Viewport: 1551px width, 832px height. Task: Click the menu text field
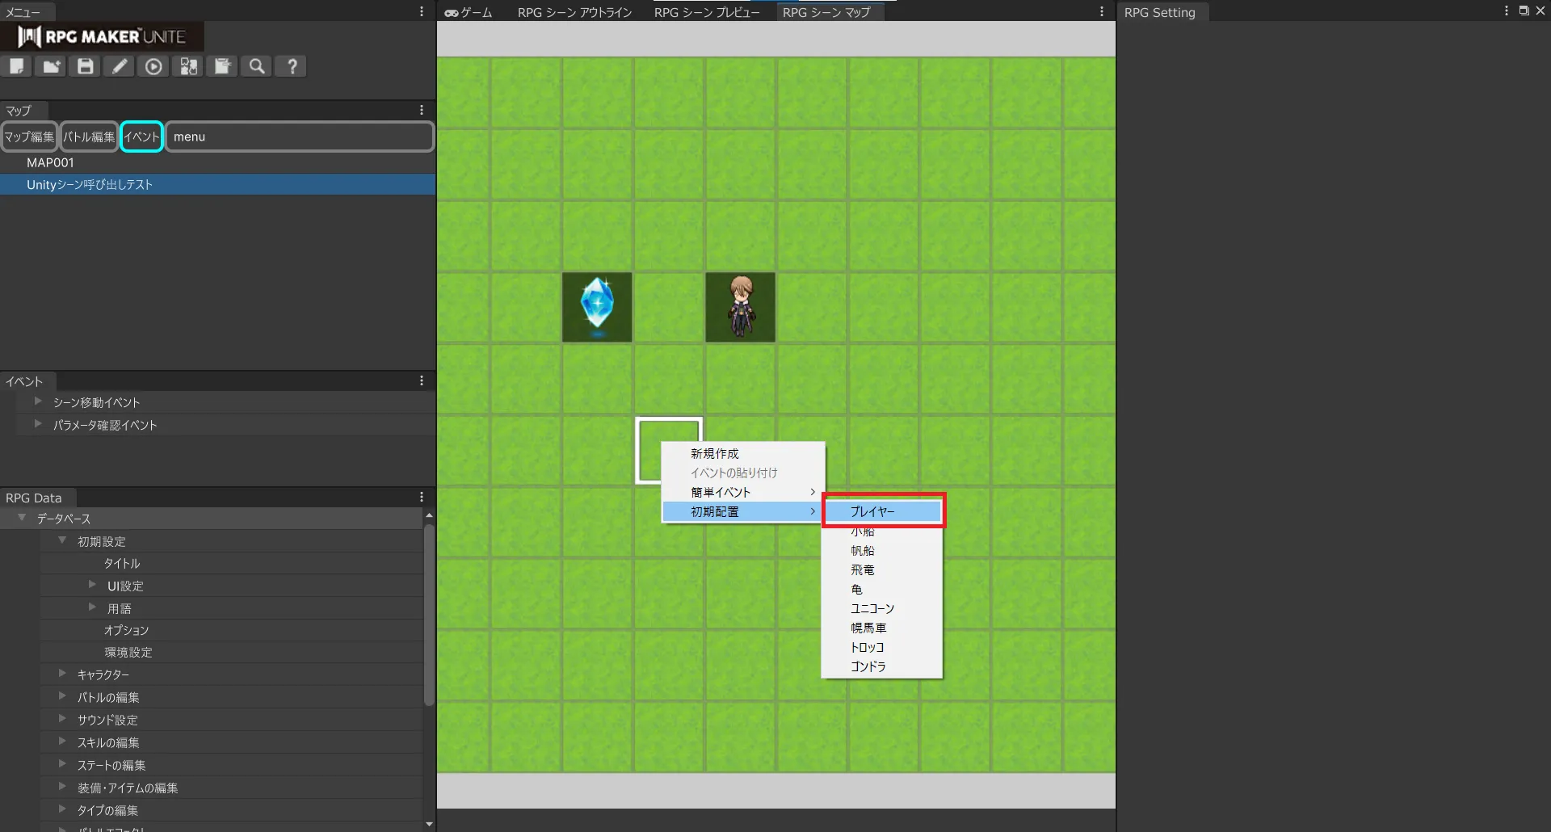(x=300, y=137)
